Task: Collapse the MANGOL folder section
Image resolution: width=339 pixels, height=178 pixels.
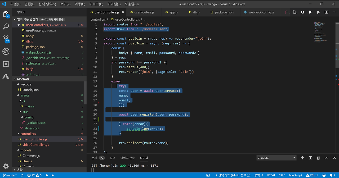Action: [x=50, y=79]
